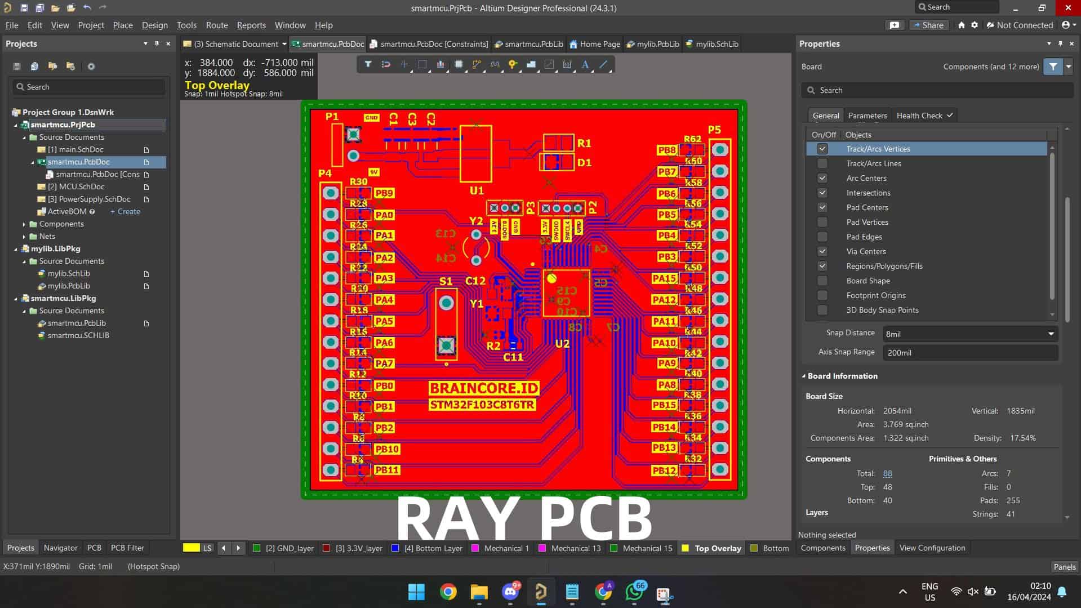The width and height of the screenshot is (1081, 608).
Task: Click the Align objects bar-chart icon
Action: [441, 64]
